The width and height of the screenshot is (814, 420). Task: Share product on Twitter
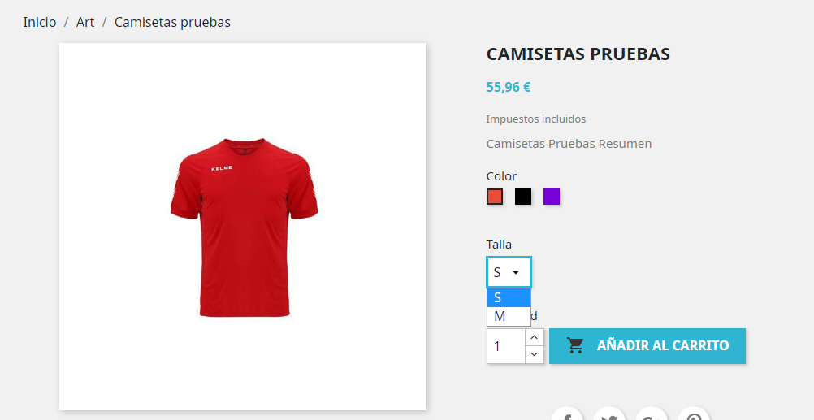click(609, 415)
